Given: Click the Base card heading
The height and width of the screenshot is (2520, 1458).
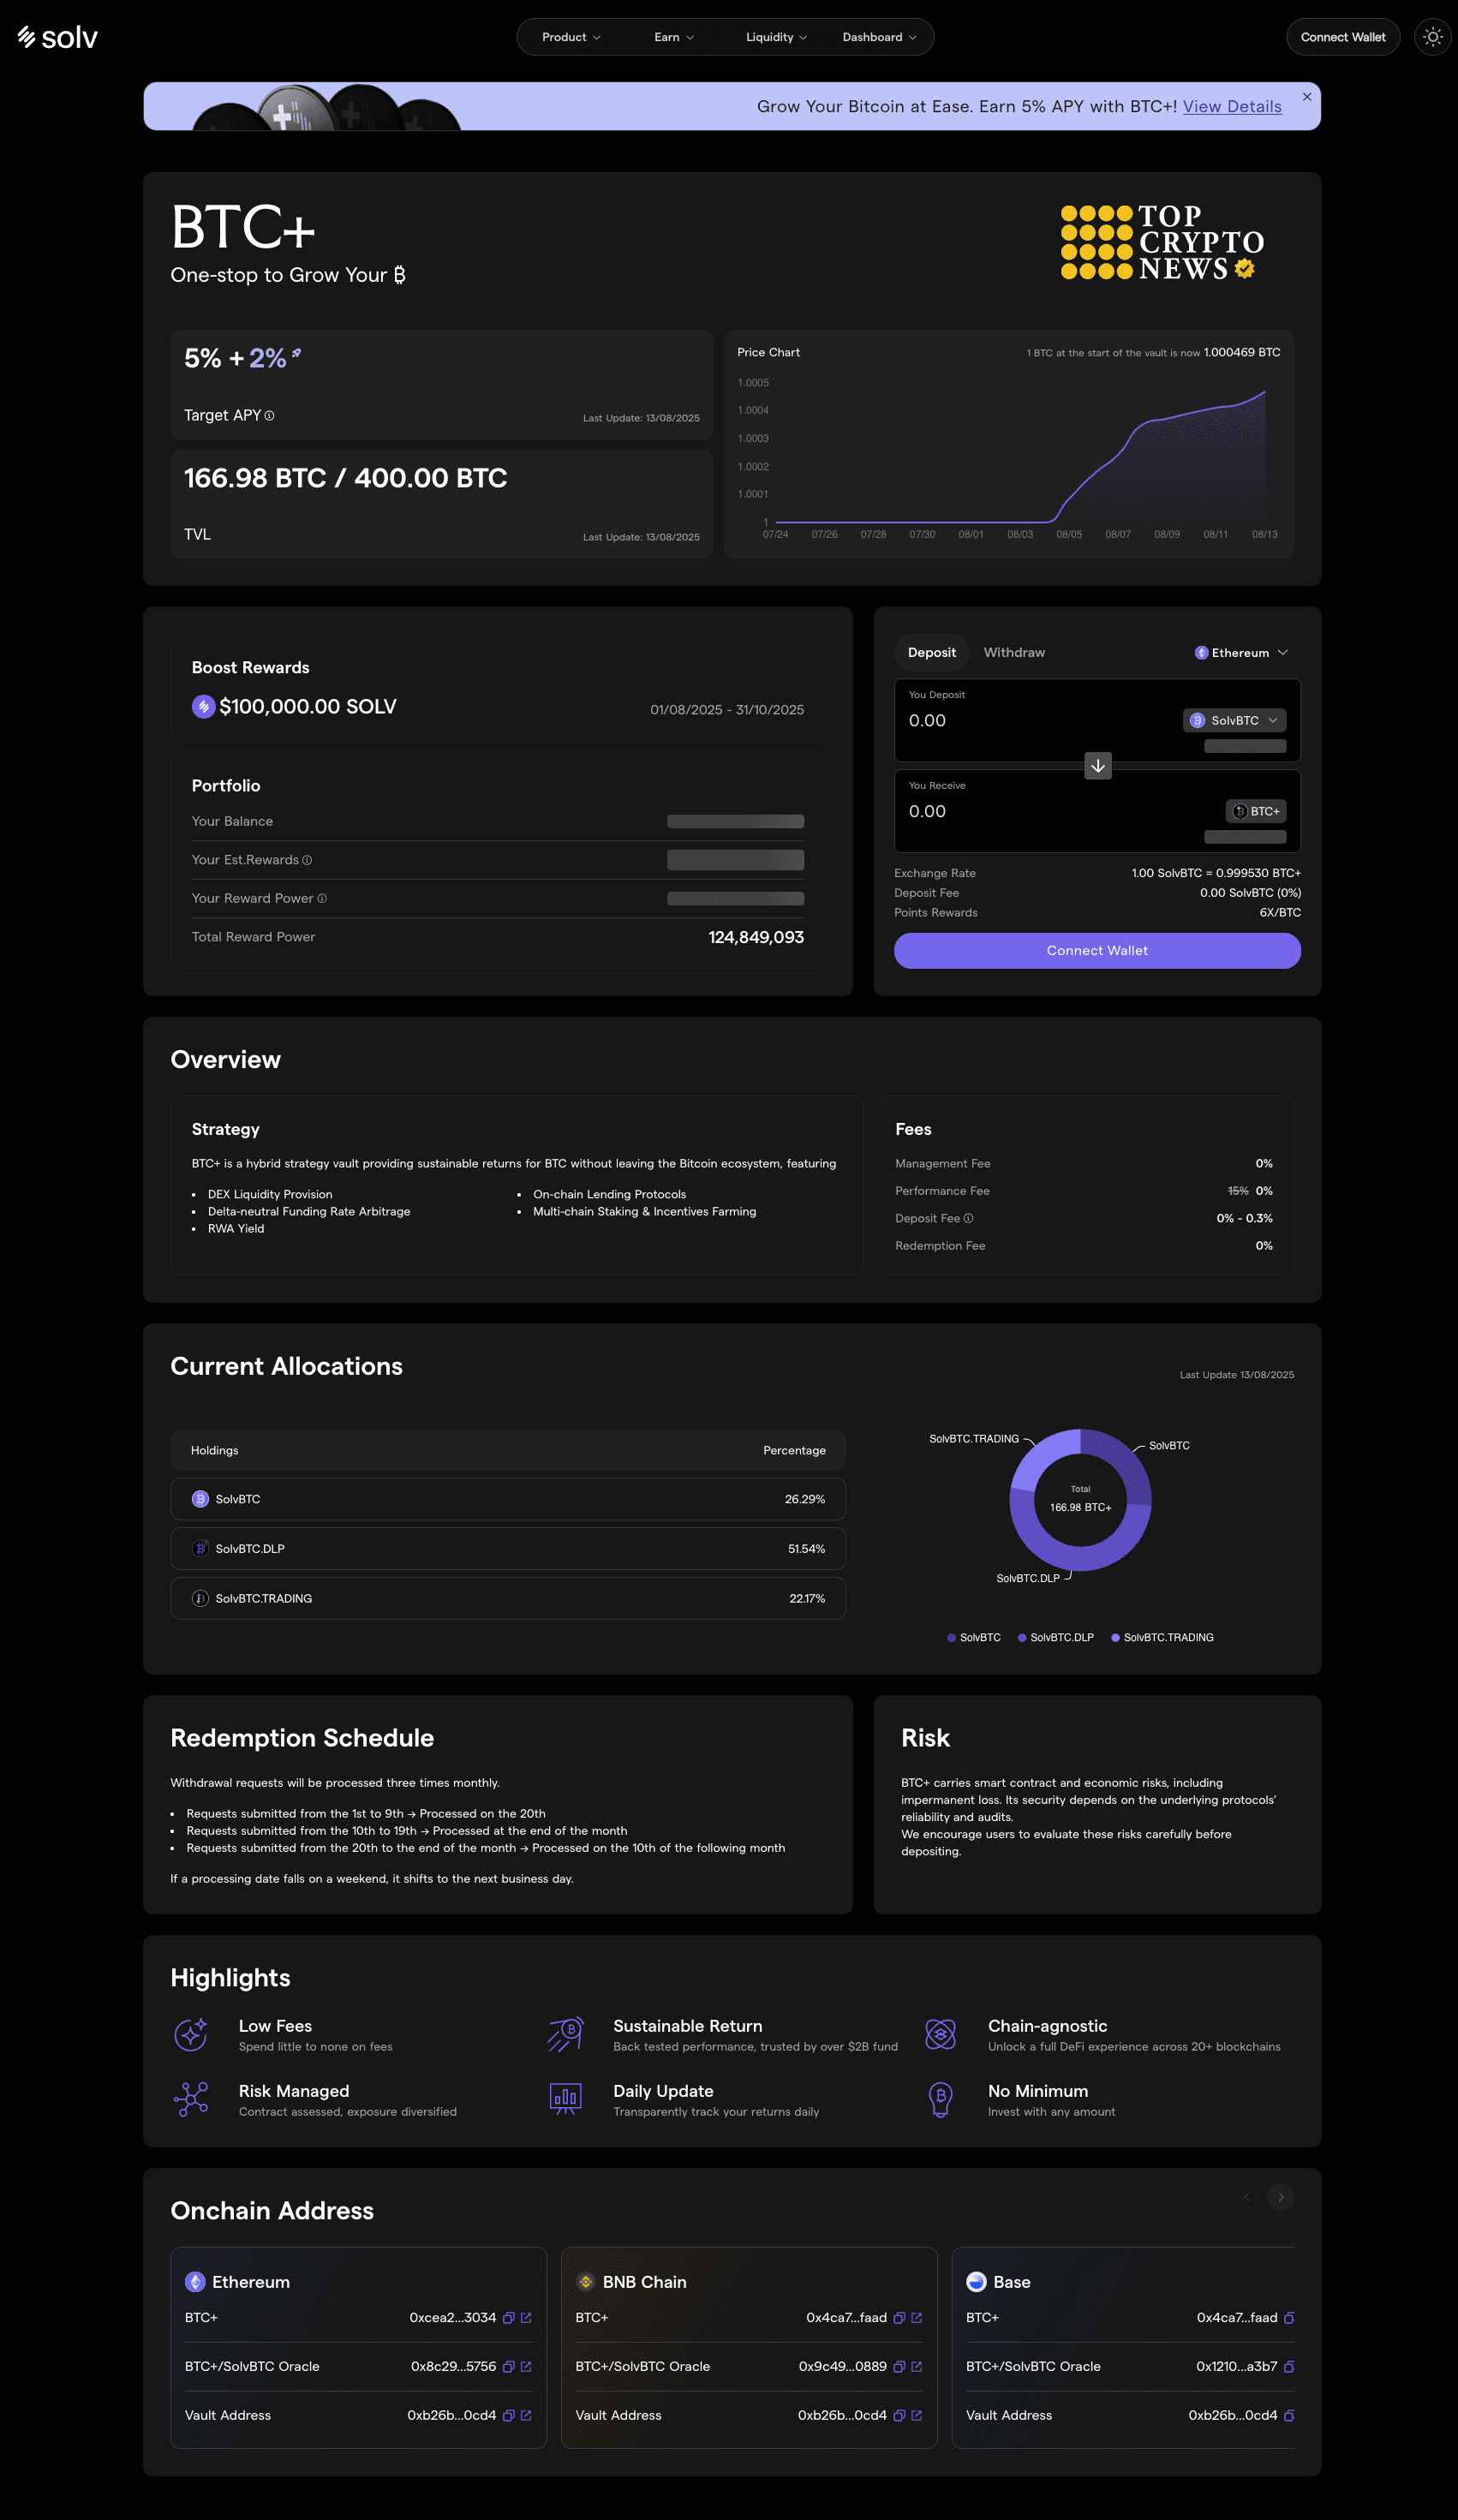Looking at the screenshot, I should point(999,2283).
